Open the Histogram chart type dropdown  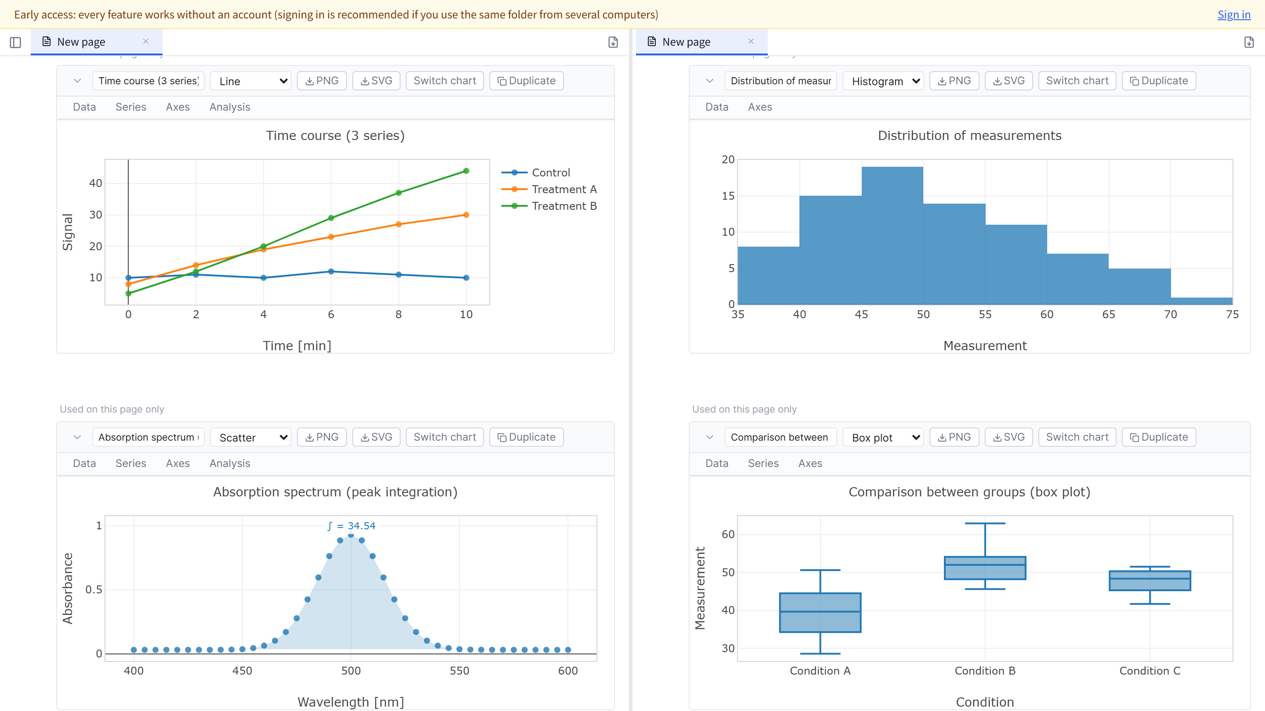click(883, 81)
